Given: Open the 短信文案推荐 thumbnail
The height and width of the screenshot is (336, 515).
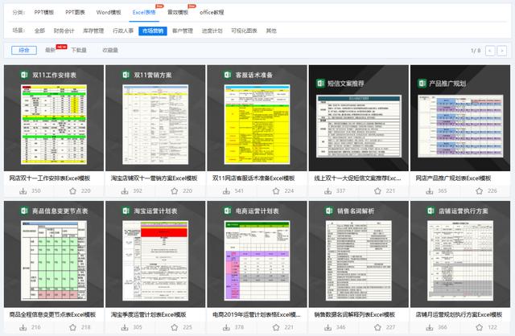Looking at the screenshot, I should (359, 118).
